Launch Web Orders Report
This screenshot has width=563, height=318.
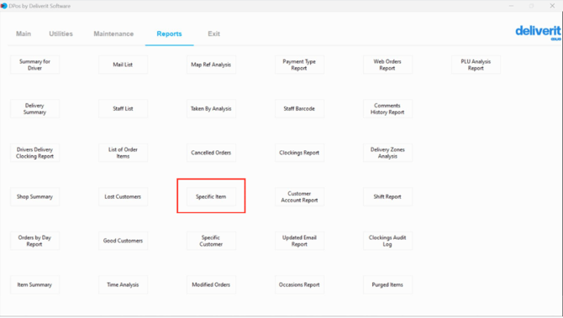coord(387,65)
